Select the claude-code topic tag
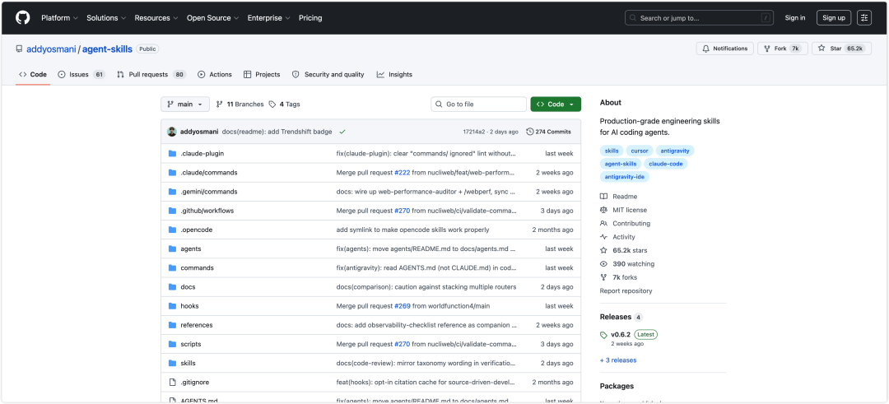 tap(666, 164)
